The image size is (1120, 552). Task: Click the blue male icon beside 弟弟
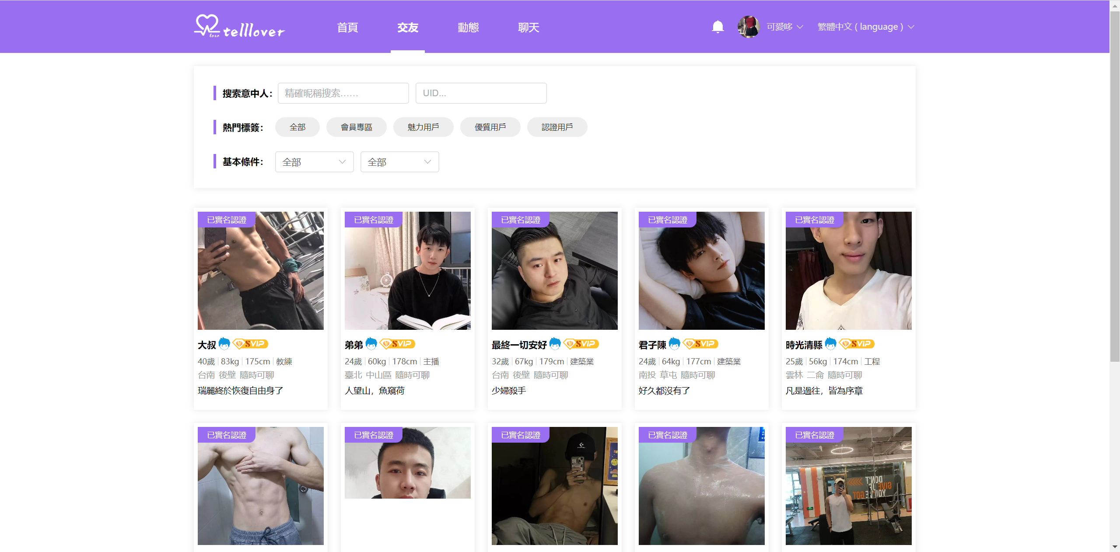pos(371,344)
